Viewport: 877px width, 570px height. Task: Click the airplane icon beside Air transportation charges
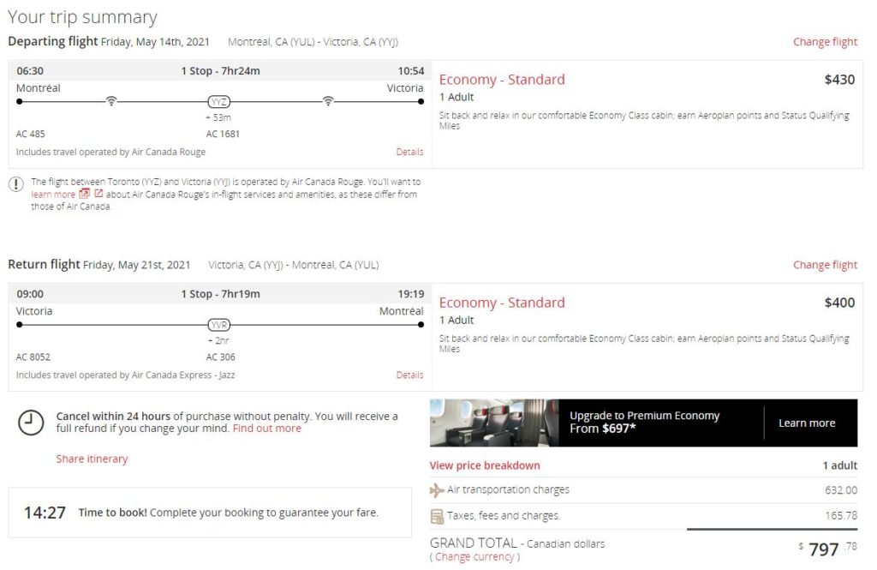438,490
